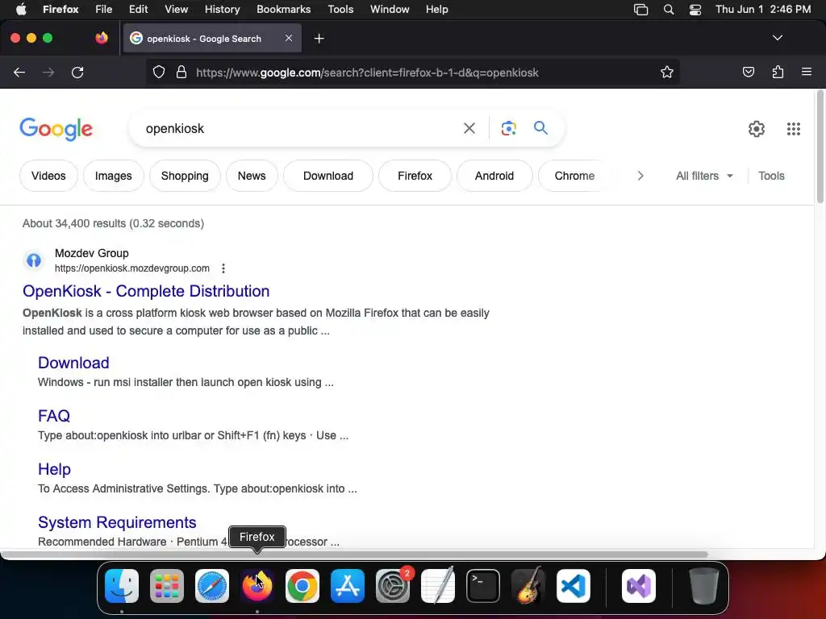
Task: Open Google quick settings gear
Action: [757, 128]
